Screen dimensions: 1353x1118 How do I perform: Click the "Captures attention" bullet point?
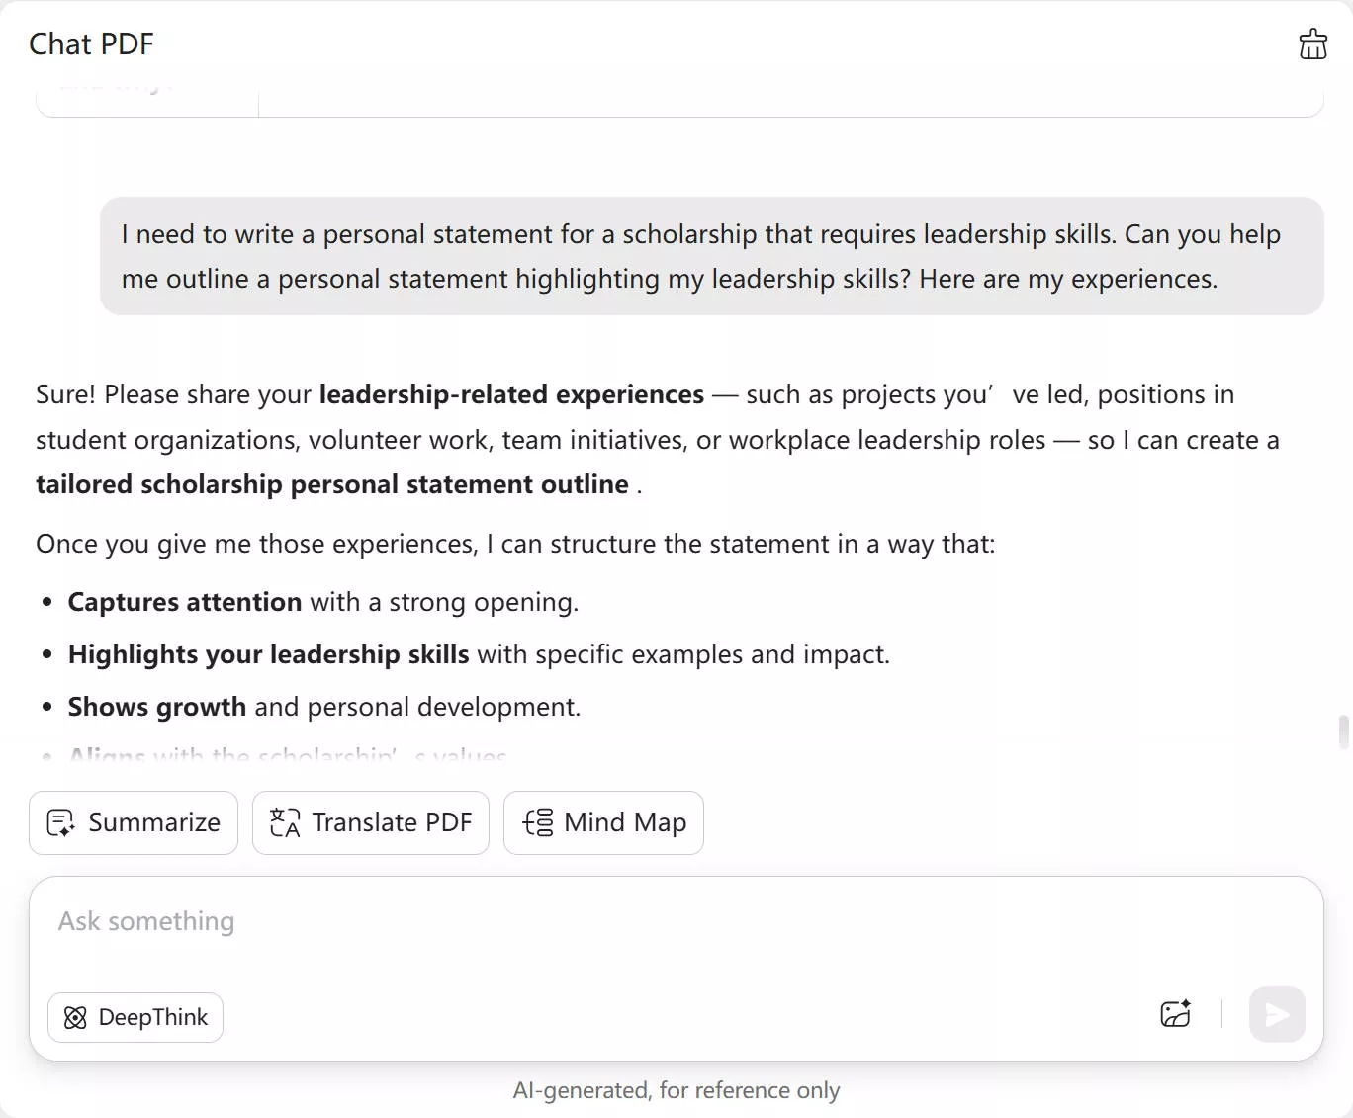[185, 602]
